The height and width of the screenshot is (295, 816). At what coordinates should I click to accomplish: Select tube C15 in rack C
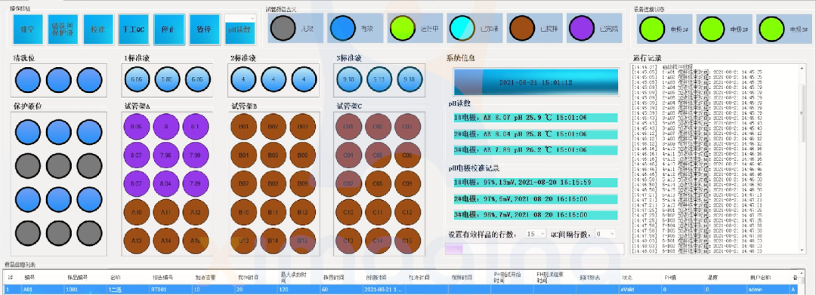point(407,241)
